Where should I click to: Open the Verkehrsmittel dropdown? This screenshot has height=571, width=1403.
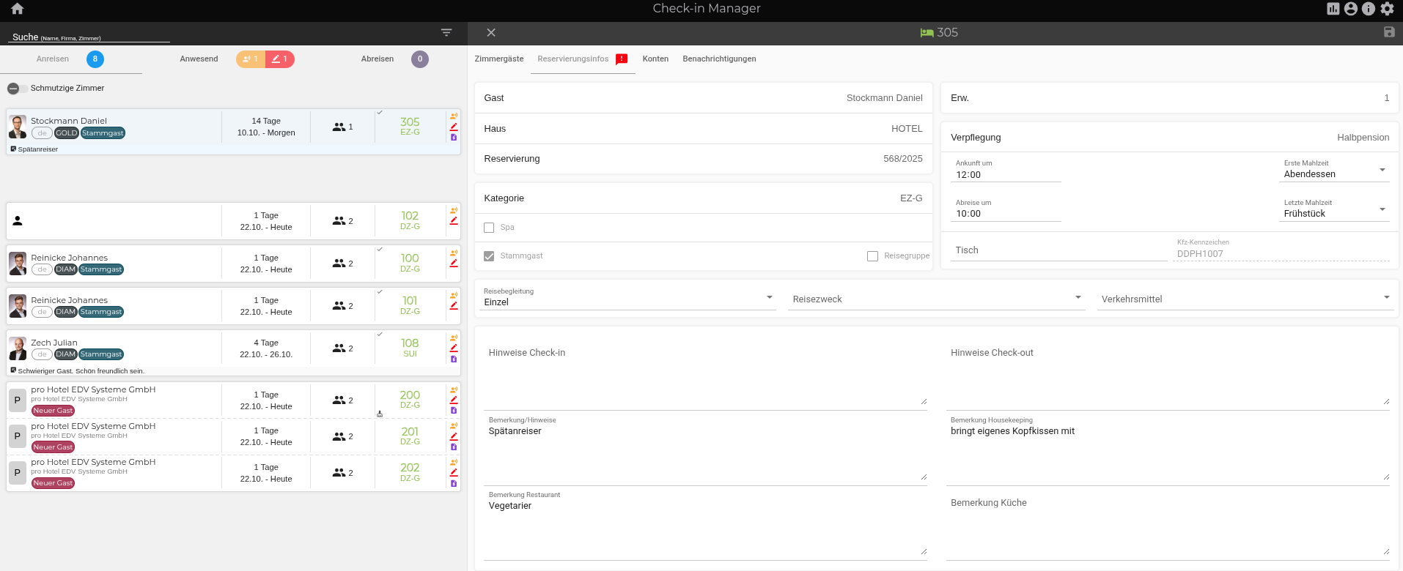pyautogui.click(x=1245, y=299)
